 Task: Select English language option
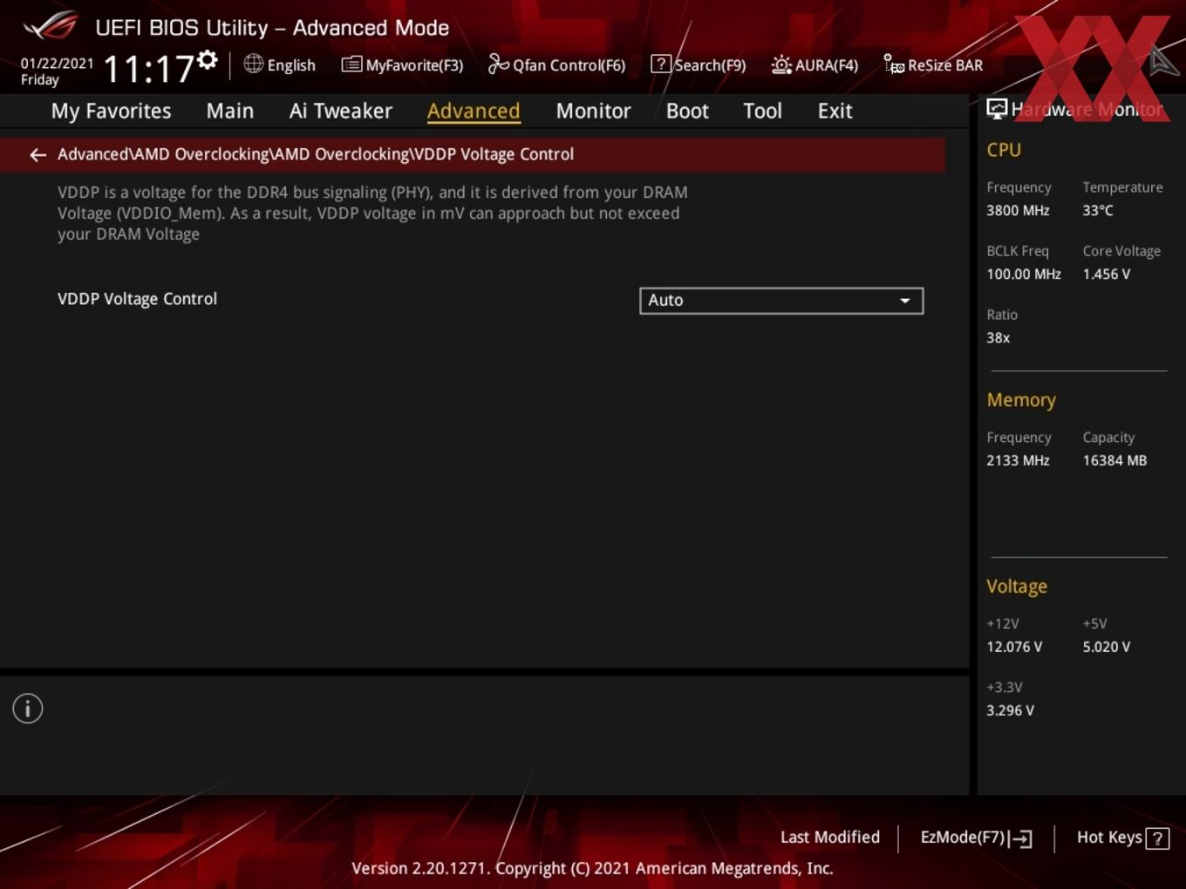pos(291,65)
